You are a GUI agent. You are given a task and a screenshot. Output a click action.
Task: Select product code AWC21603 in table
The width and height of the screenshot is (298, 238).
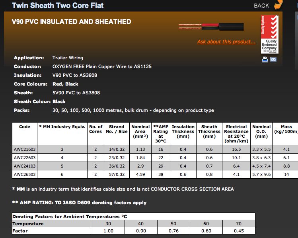pos(24,149)
